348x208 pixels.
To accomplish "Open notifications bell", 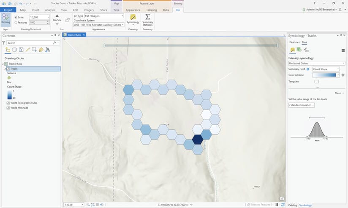I will [x=340, y=10].
